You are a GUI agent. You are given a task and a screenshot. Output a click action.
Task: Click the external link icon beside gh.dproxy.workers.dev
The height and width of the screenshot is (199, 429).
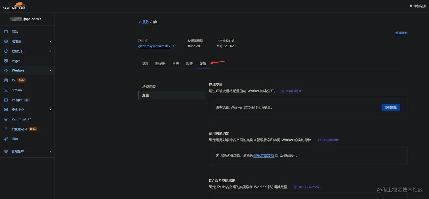[x=173, y=46]
